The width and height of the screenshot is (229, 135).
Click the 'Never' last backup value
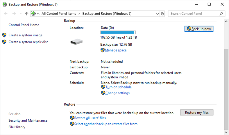point(105,67)
